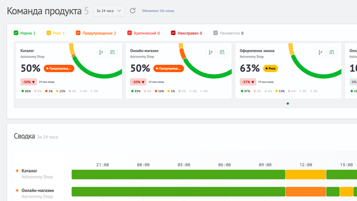Click the Предупрежд... badge on Онлайн-магазин card
This screenshot has width=357, height=201.
[x=169, y=68]
